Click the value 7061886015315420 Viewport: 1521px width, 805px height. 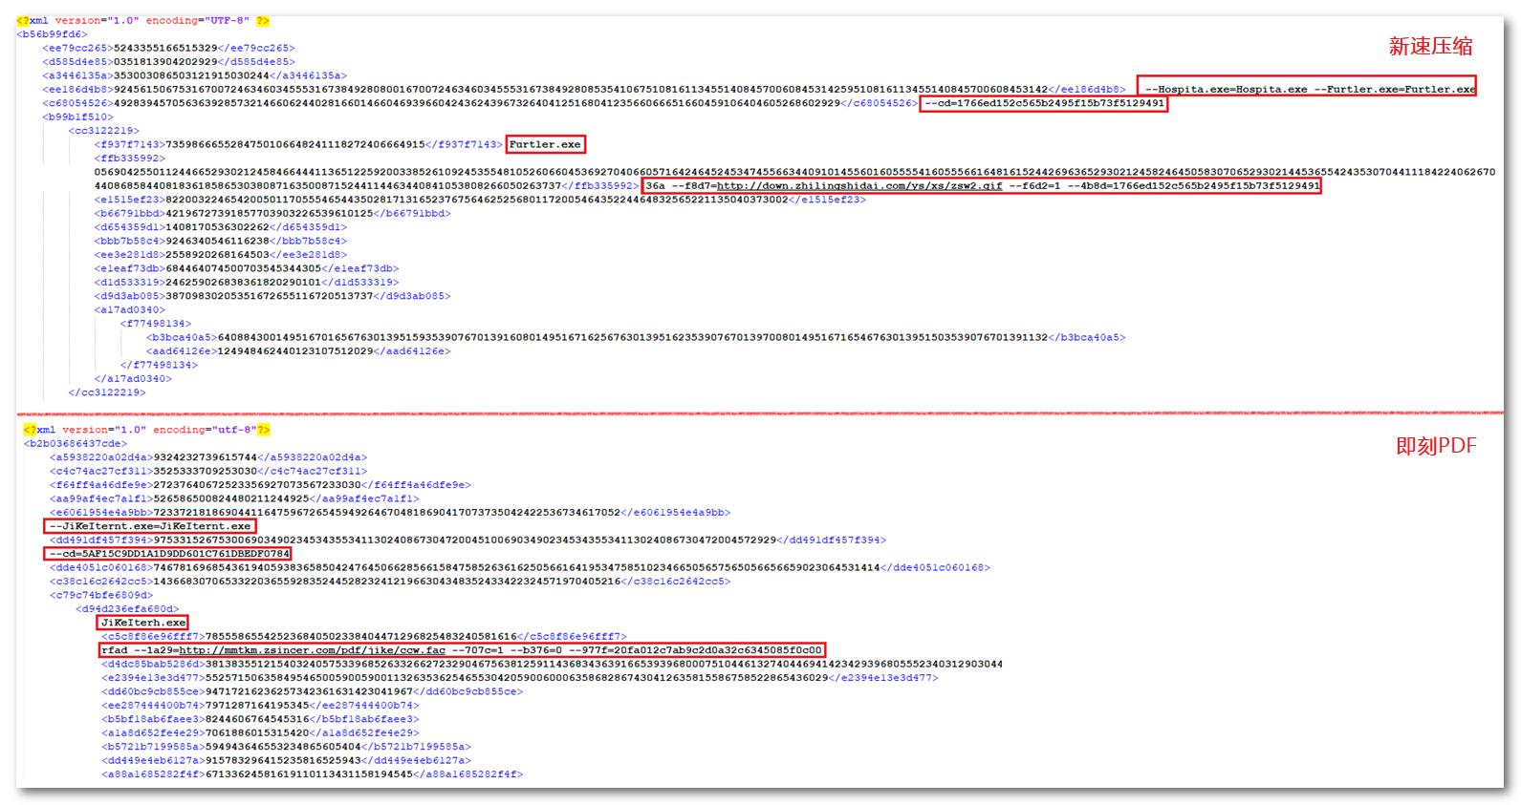(x=257, y=733)
